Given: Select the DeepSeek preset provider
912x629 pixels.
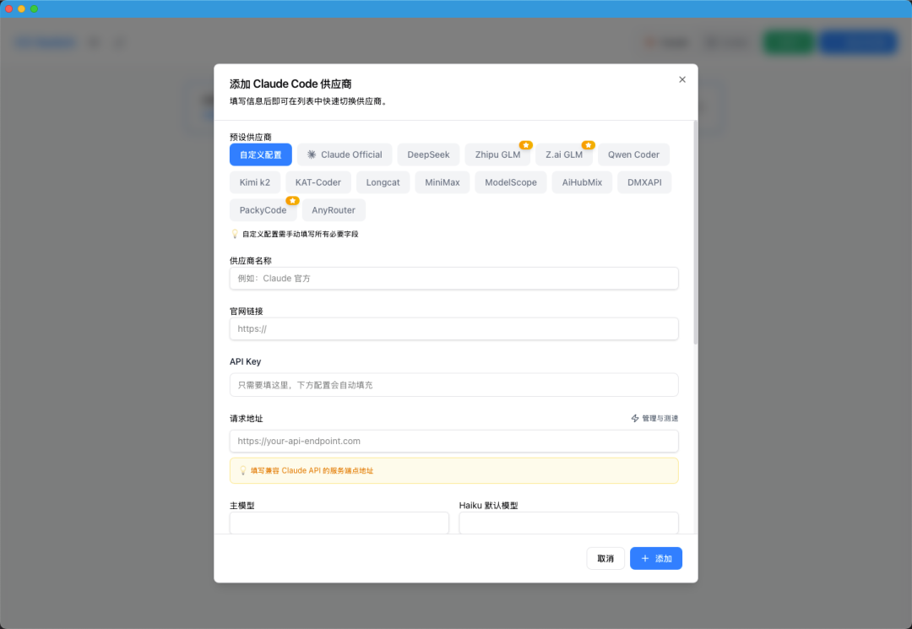Looking at the screenshot, I should (428, 155).
